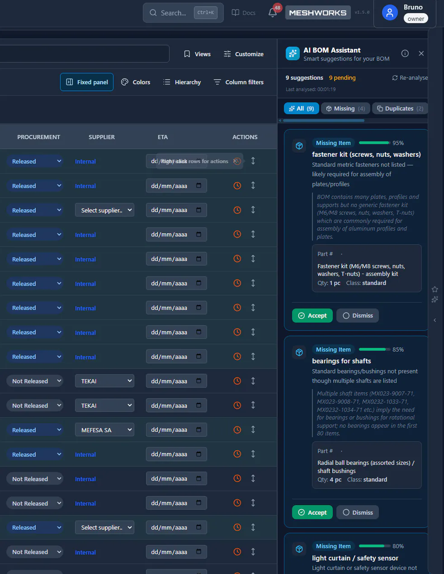Open the notifications bell with 48 badge
Screen dimensions: 444x574
(273, 13)
